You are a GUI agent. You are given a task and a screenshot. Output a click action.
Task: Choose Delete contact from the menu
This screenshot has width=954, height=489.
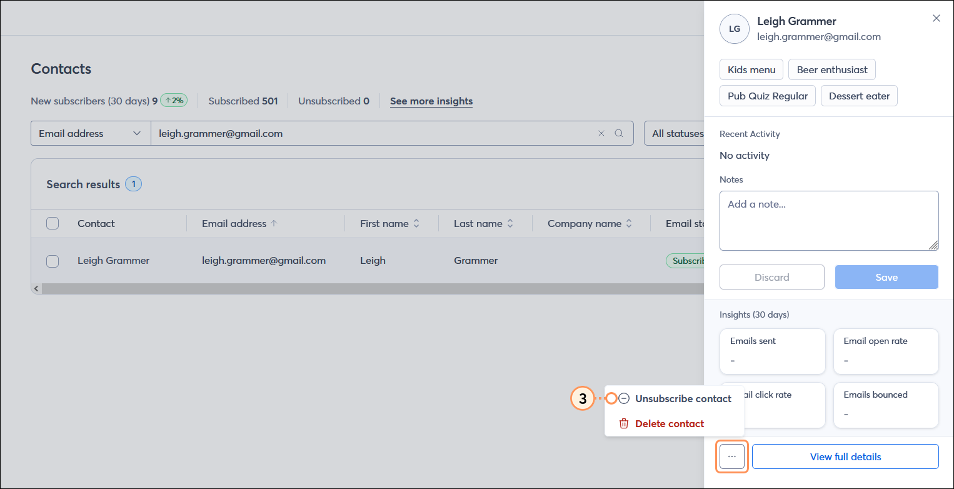pos(669,423)
